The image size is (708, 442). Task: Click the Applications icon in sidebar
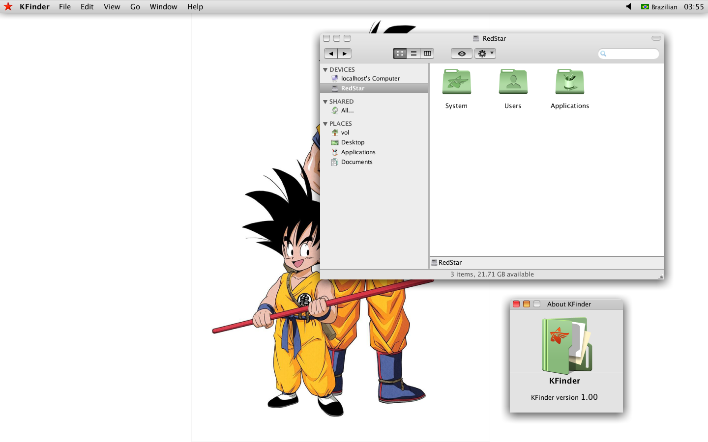335,152
